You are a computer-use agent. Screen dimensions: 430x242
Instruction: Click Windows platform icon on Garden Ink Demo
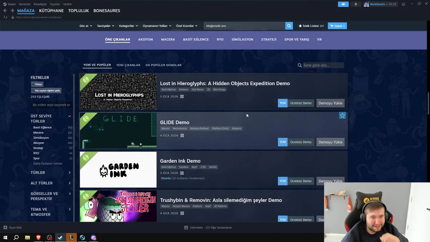(182, 173)
